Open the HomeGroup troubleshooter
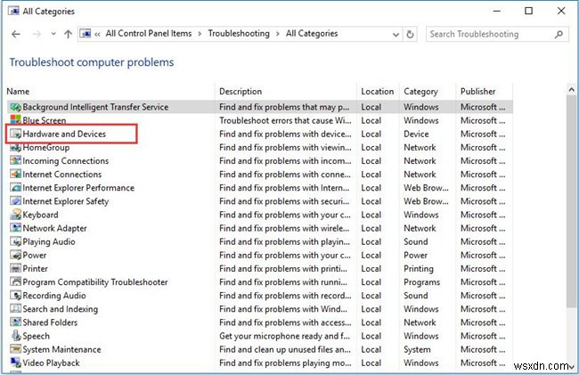Screen dimensions: 579x375 pyautogui.click(x=46, y=147)
